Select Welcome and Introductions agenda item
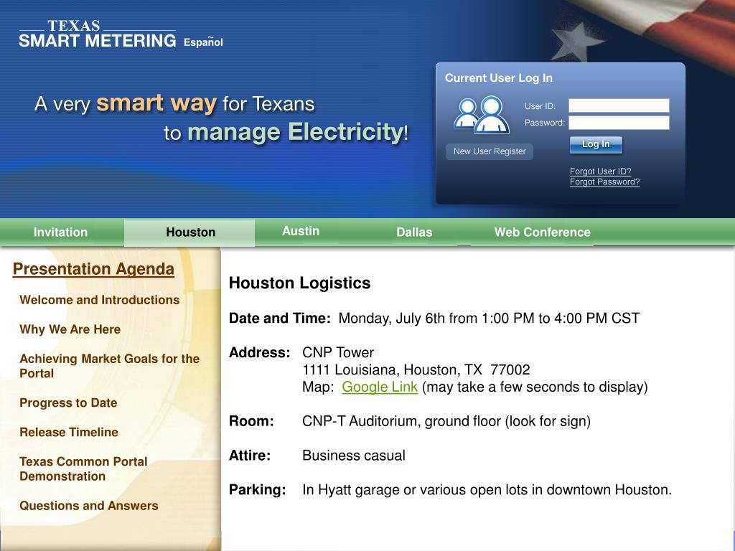The height and width of the screenshot is (551, 735). coord(99,300)
